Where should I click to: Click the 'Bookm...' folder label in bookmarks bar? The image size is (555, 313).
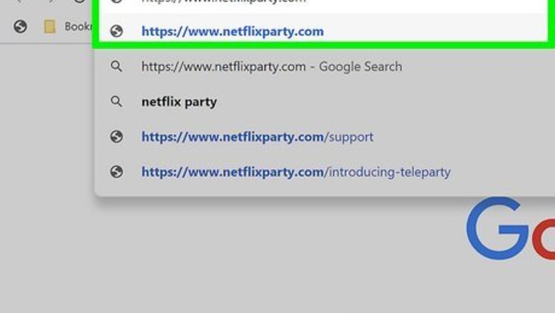pyautogui.click(x=75, y=26)
